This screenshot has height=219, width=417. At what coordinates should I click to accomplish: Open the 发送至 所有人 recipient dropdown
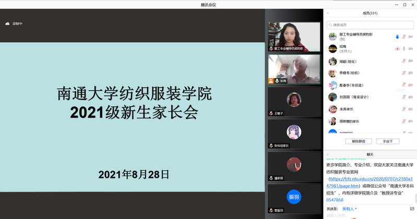(350, 209)
